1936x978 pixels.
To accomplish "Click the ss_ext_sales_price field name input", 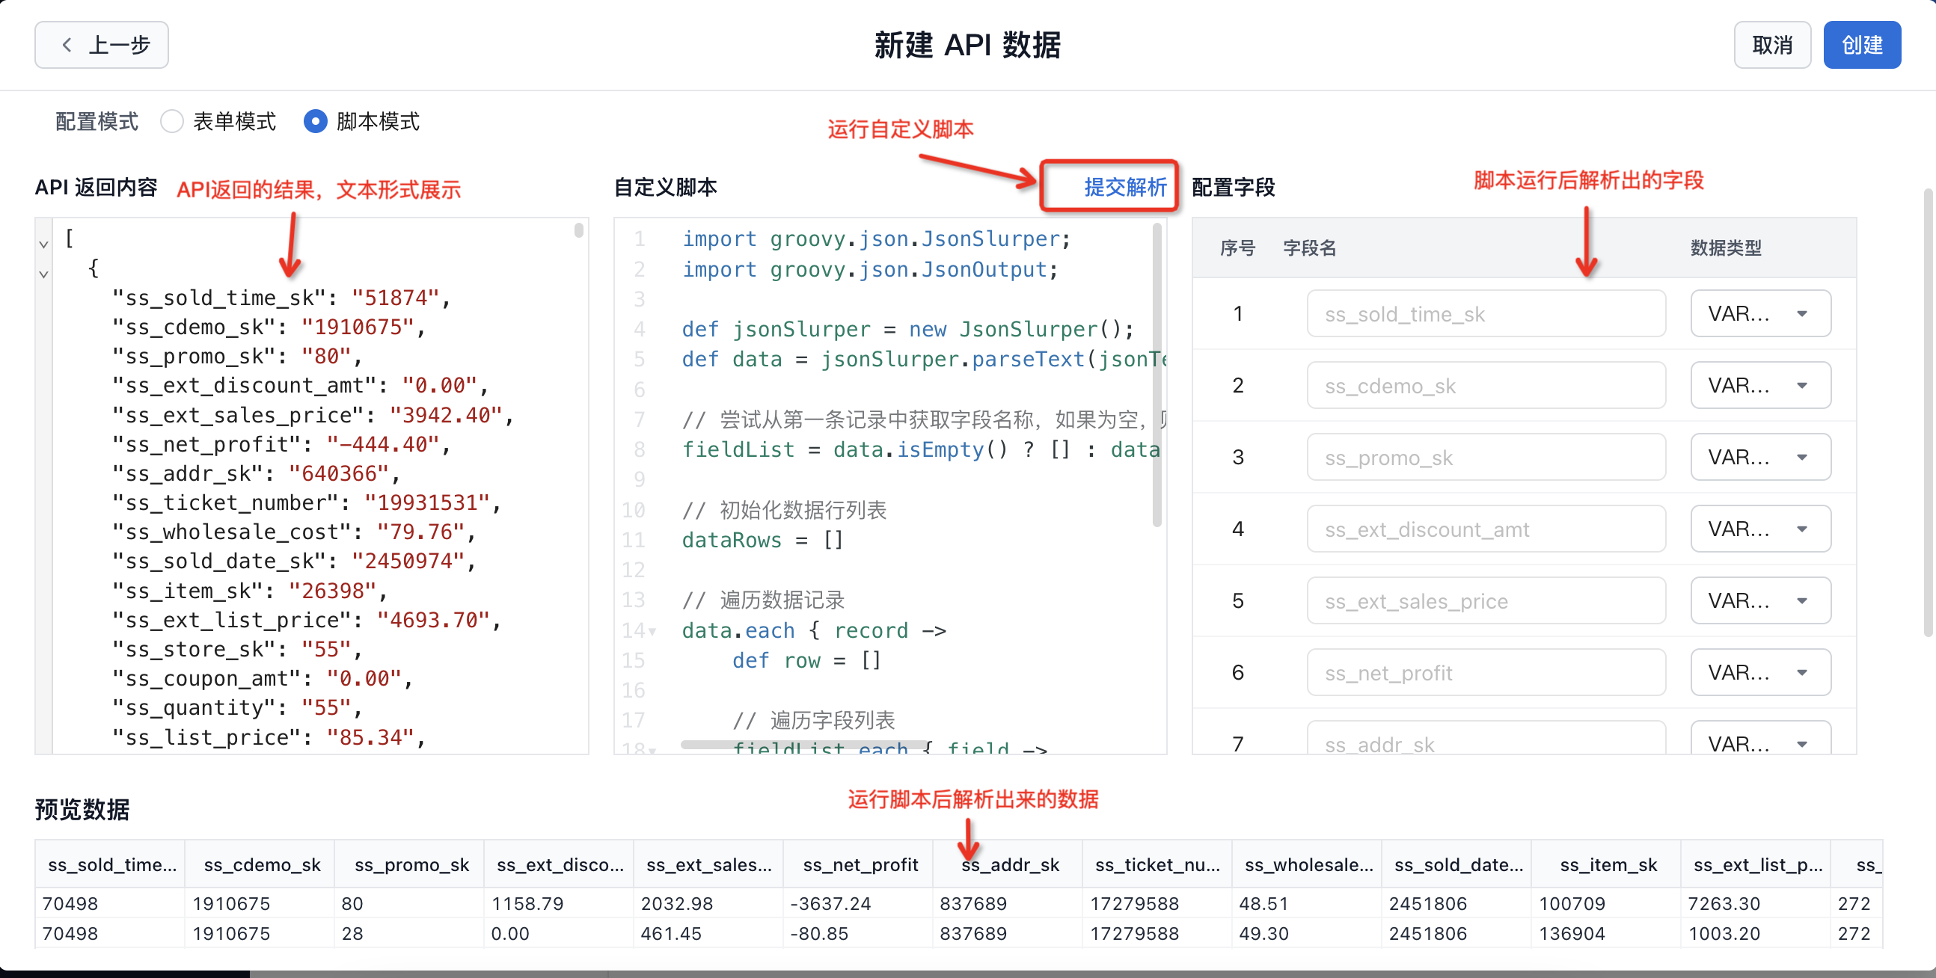I will click(1485, 601).
